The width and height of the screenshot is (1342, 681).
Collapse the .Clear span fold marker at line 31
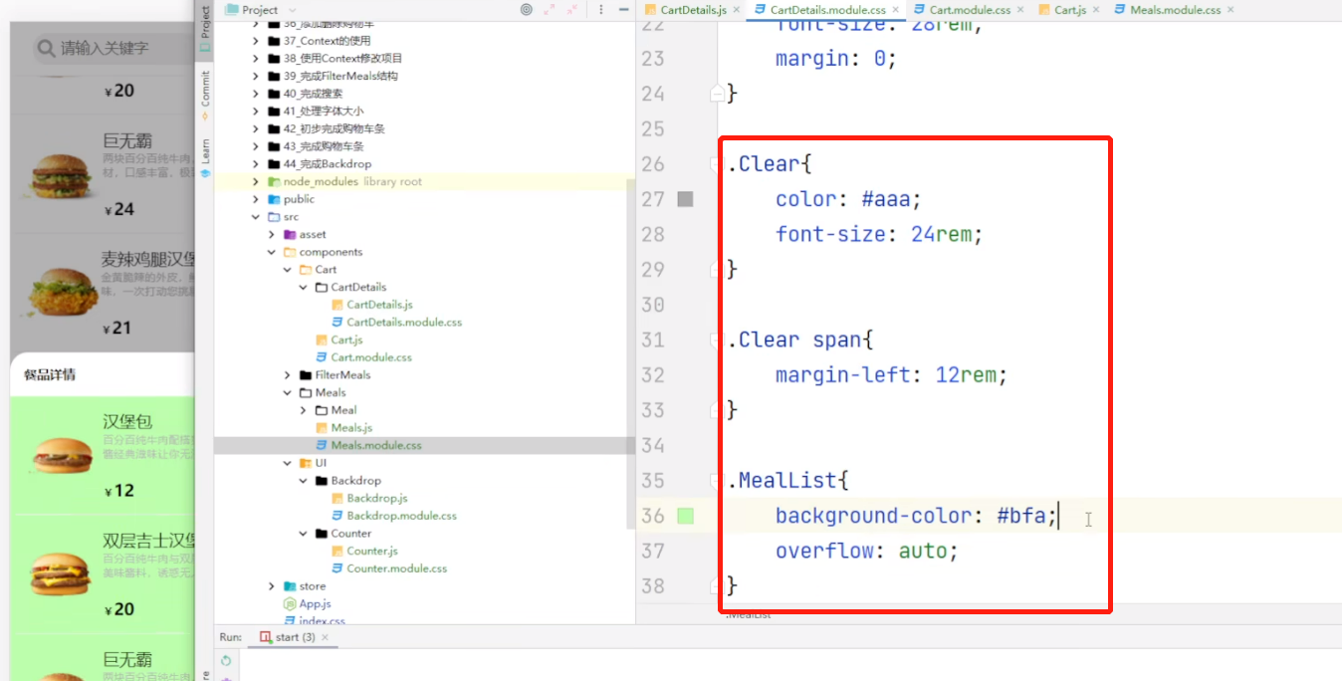pos(716,340)
